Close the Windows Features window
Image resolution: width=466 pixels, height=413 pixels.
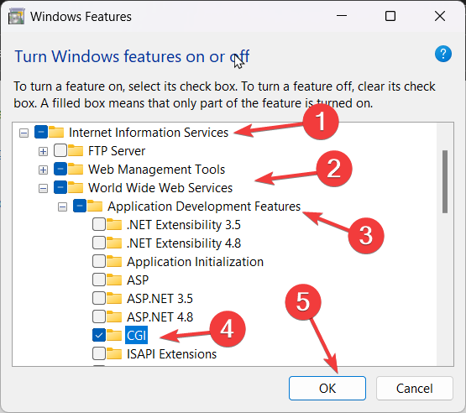click(439, 16)
